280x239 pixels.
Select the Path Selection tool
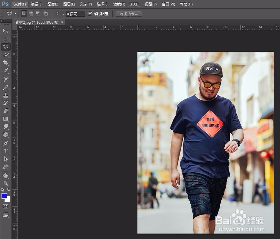[x=6, y=159]
